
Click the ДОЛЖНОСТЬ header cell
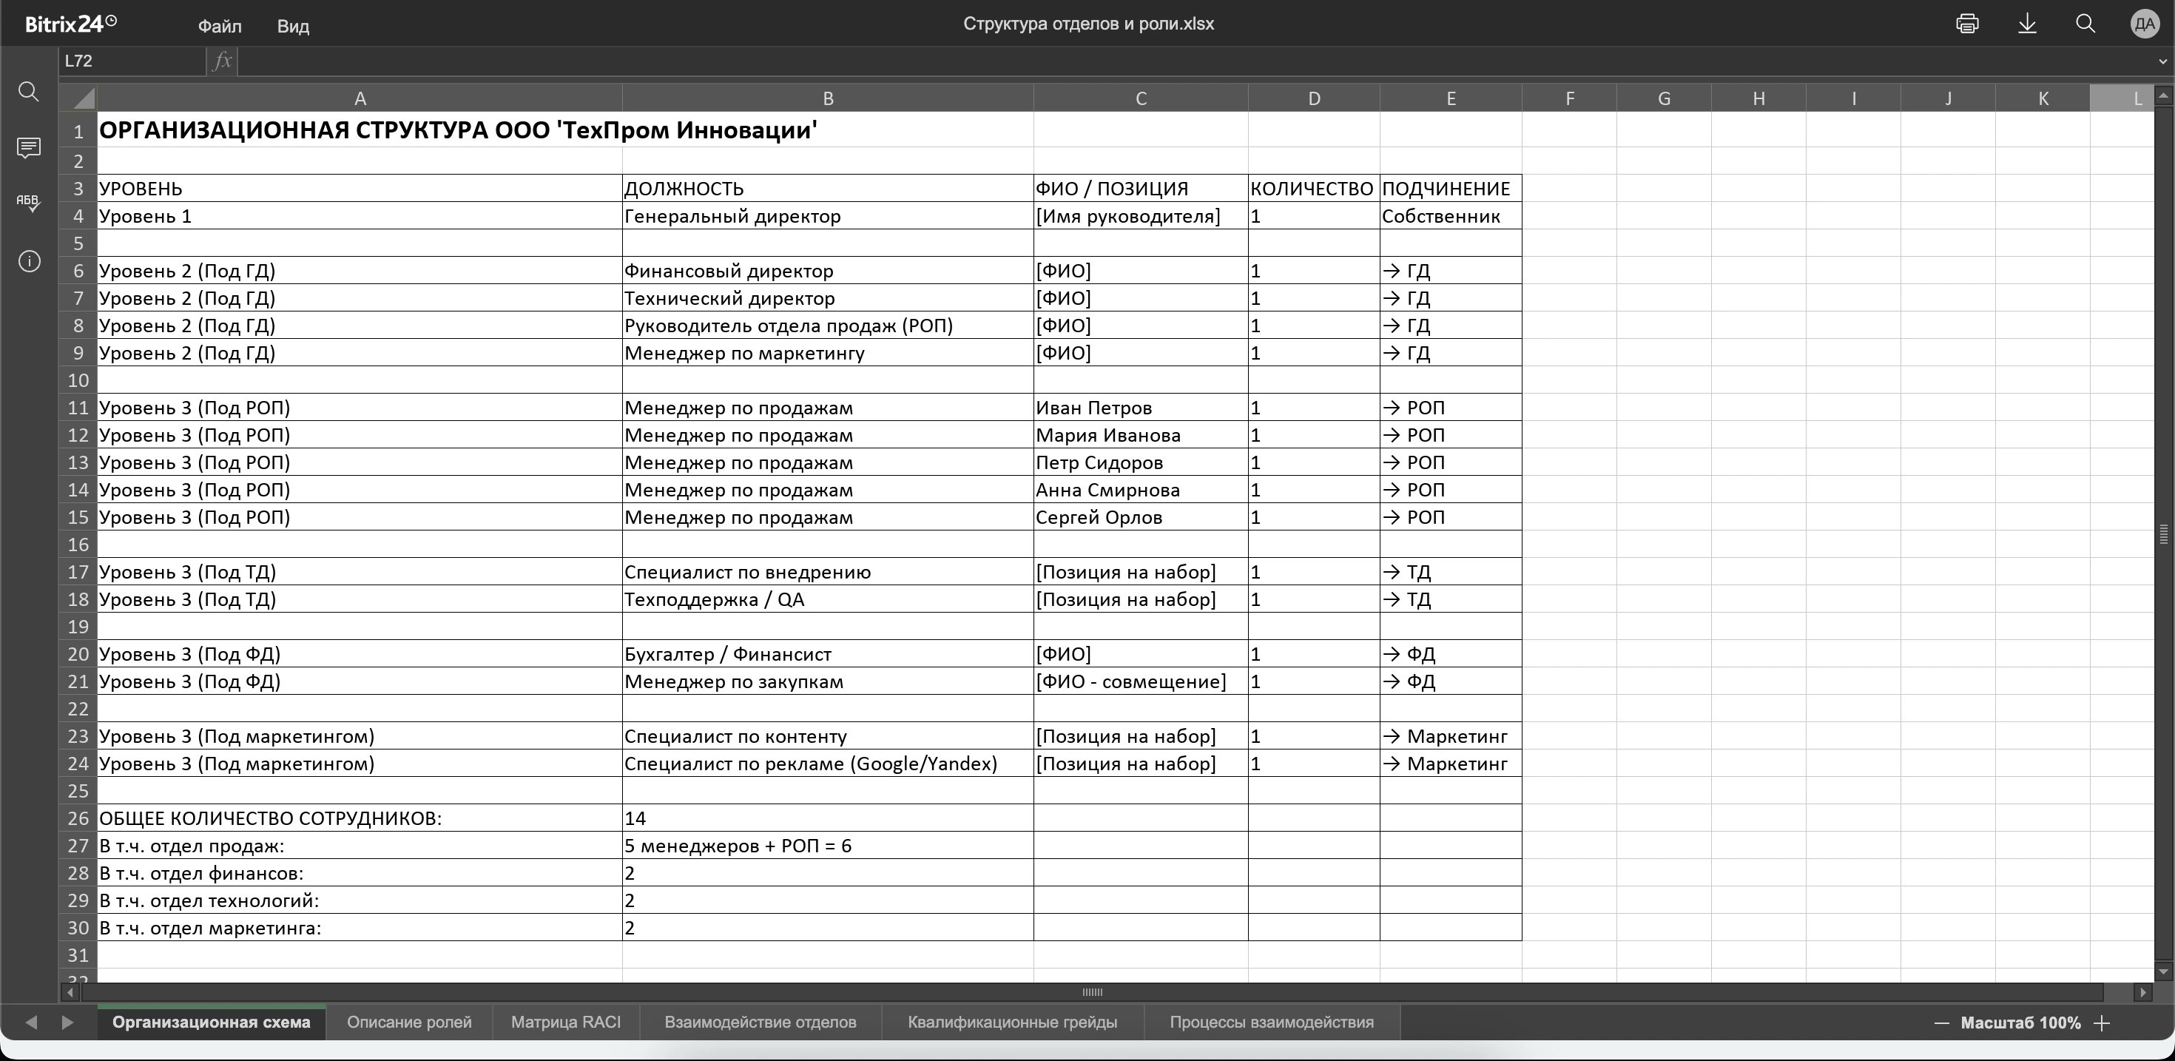point(827,189)
